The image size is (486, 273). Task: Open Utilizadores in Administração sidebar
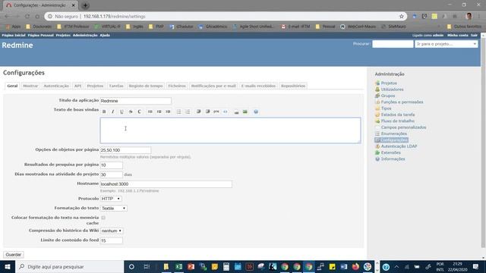point(392,89)
